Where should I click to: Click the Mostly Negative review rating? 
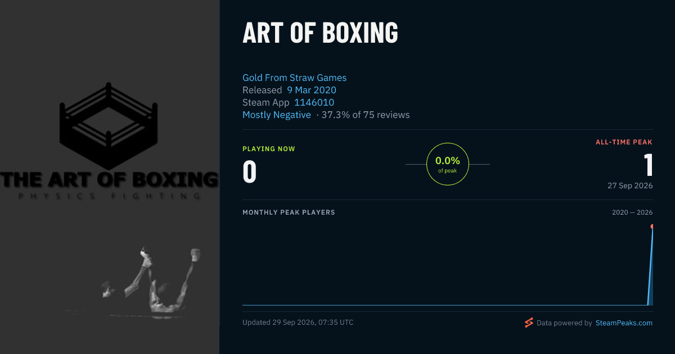click(276, 115)
